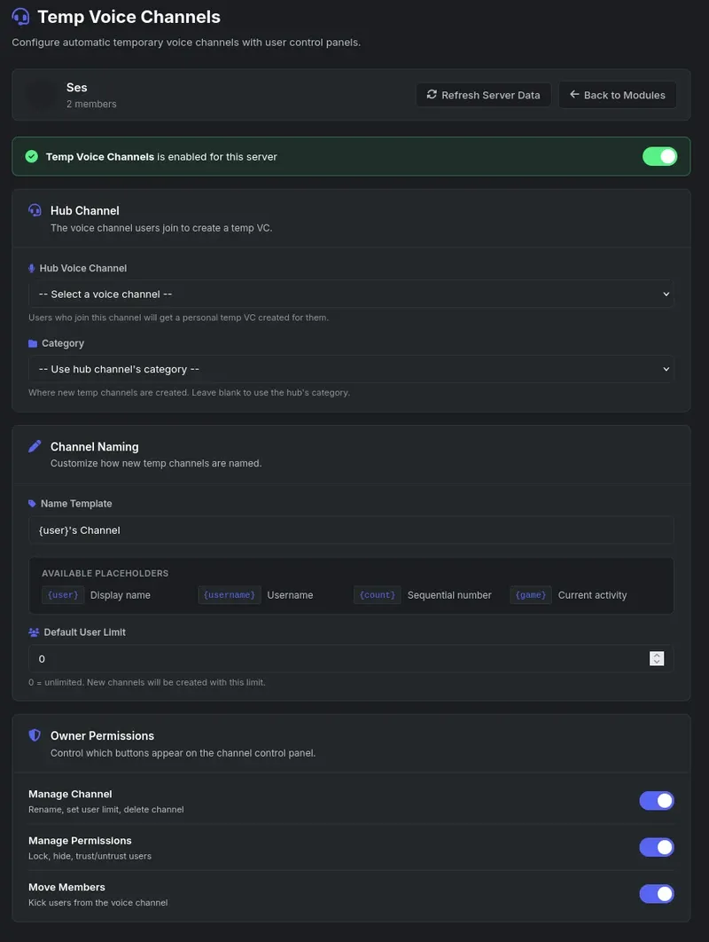This screenshot has width=709, height=942.
Task: Turn off the Manage Channel permission
Action: tap(657, 800)
